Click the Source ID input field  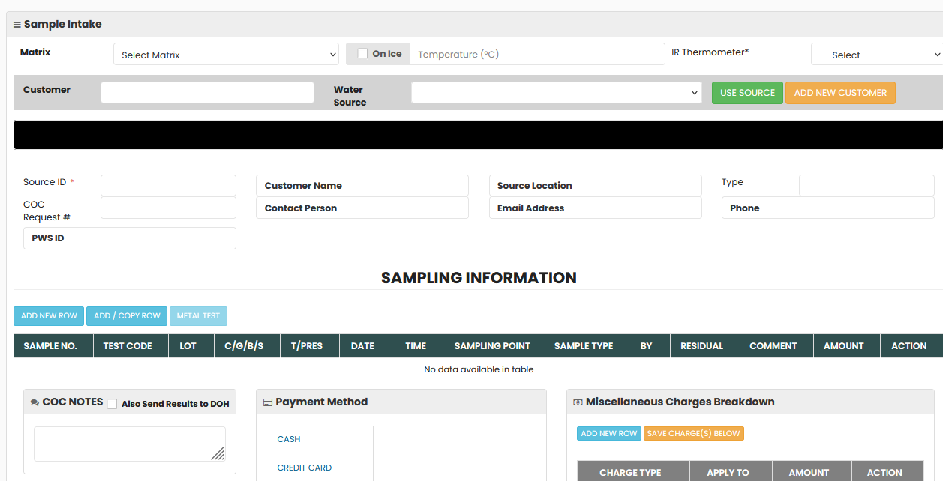pos(168,185)
